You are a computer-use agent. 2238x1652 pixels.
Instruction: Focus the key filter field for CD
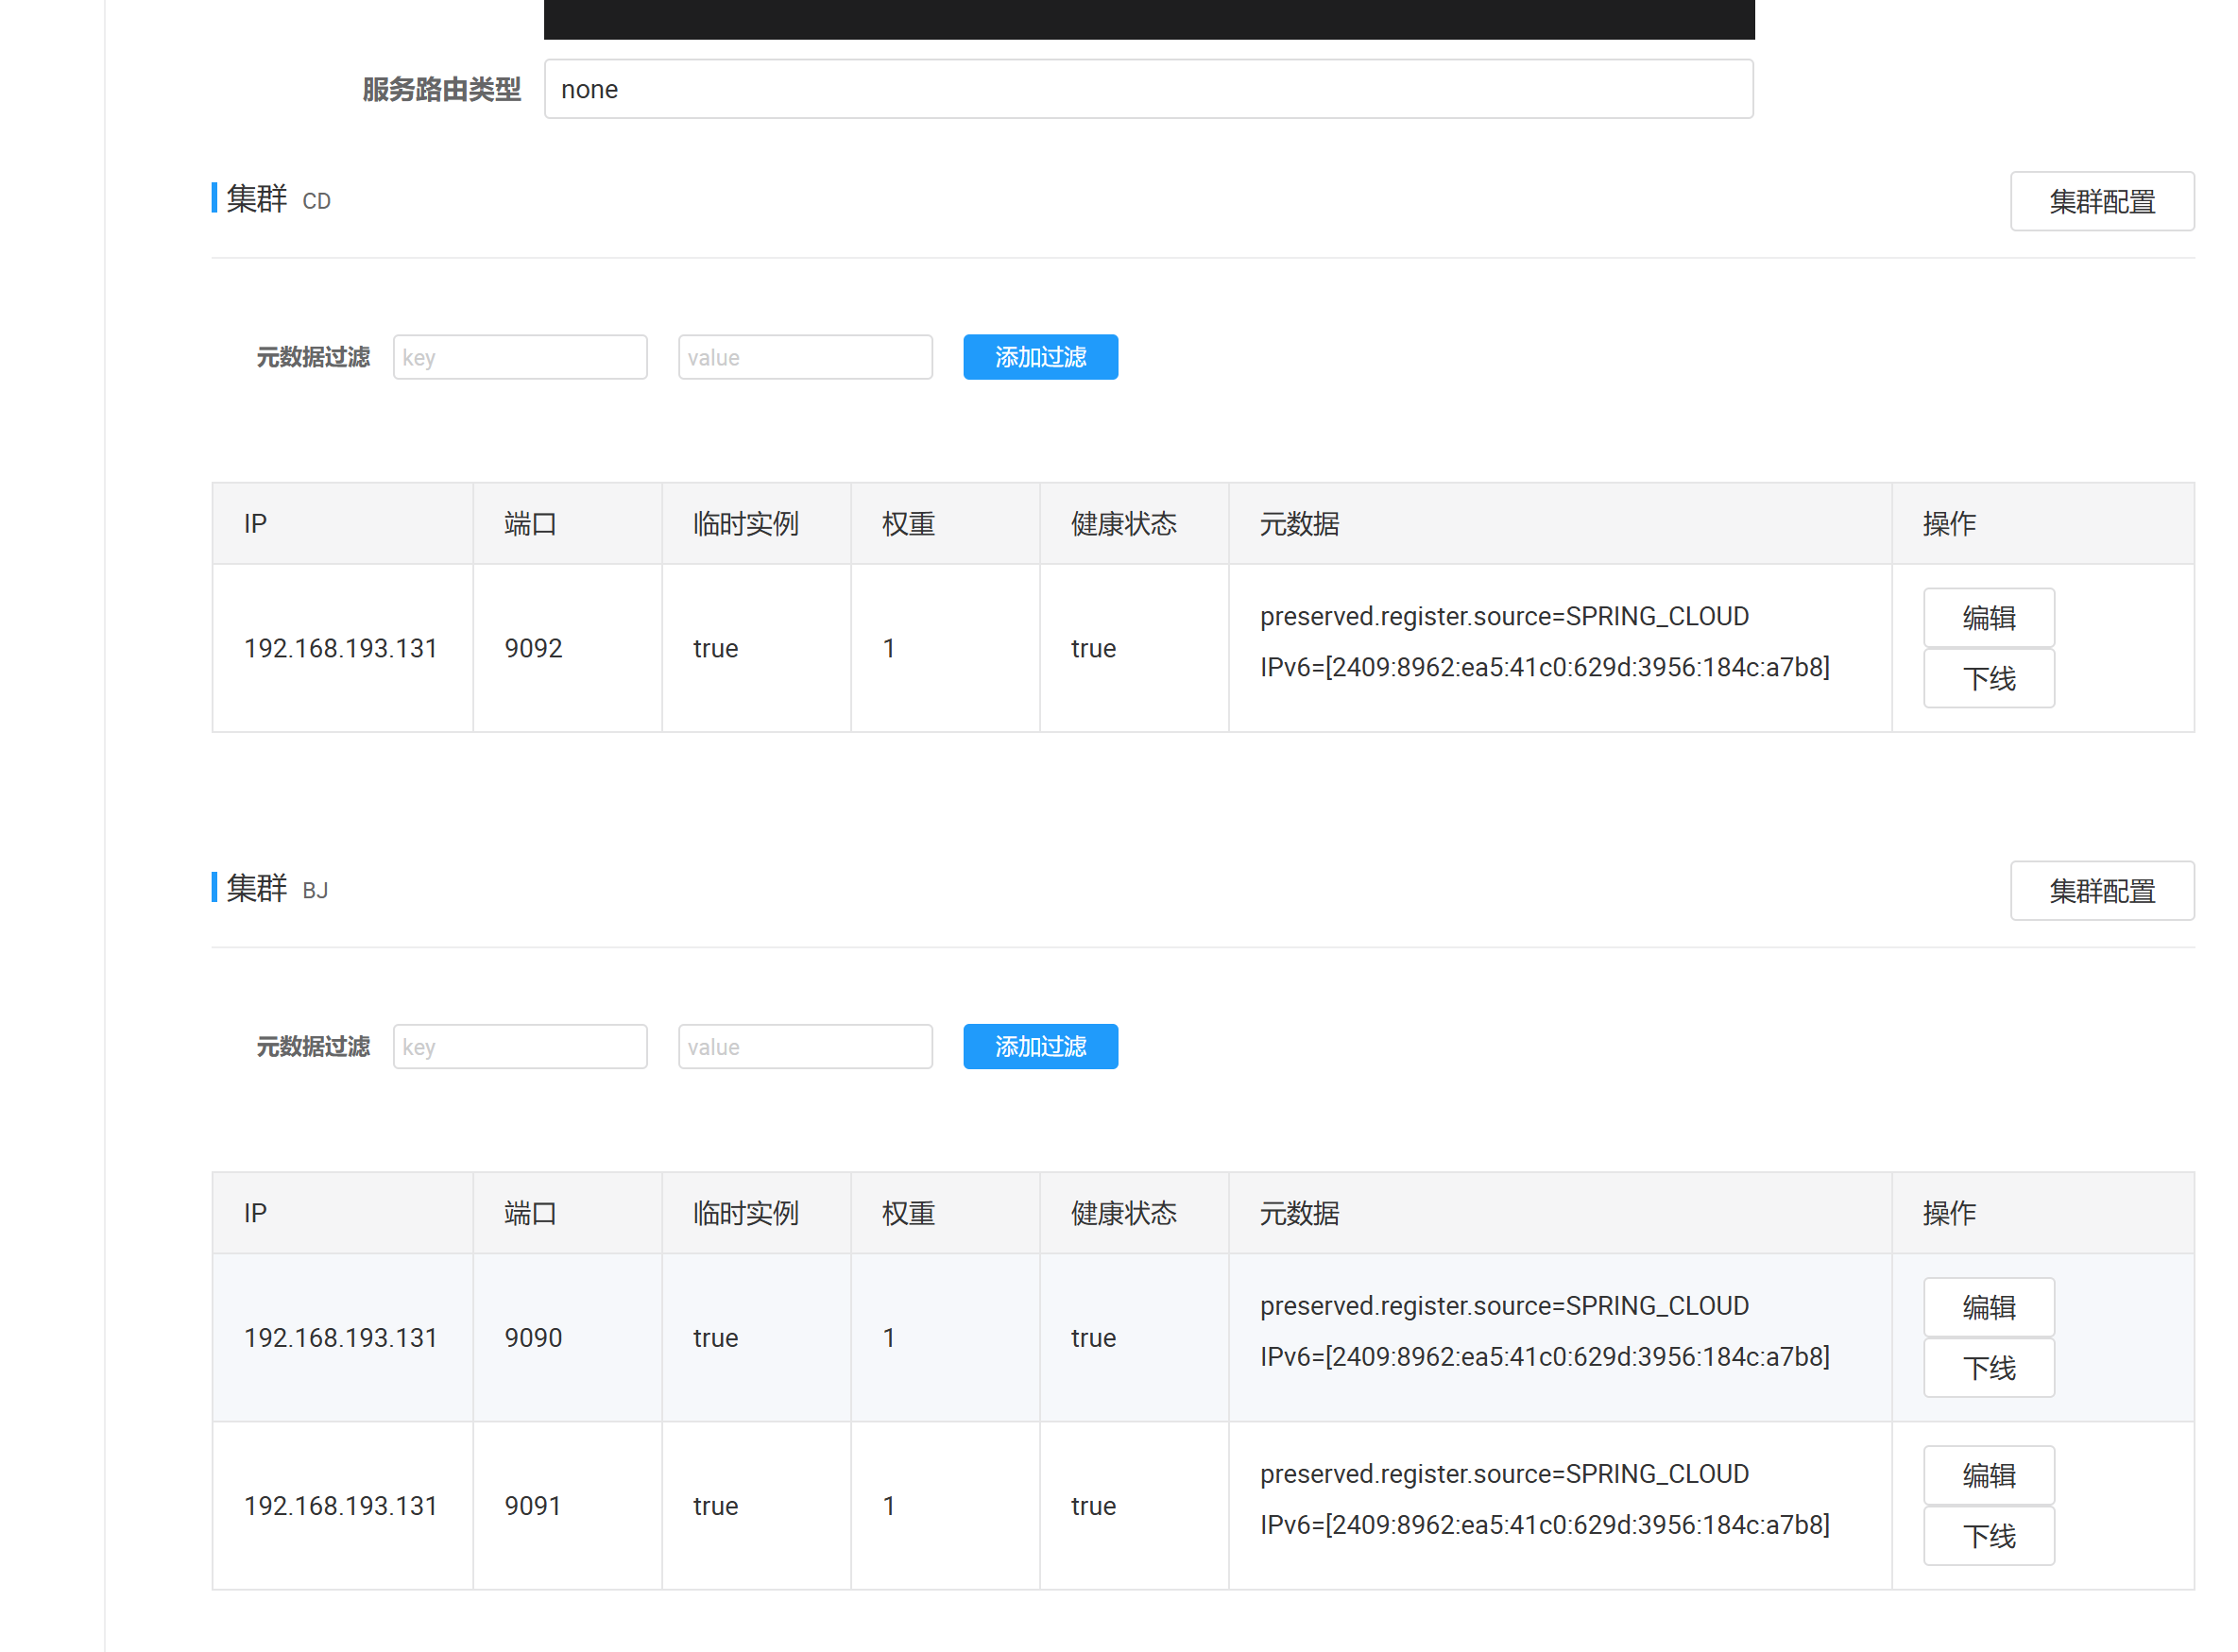pyautogui.click(x=520, y=357)
